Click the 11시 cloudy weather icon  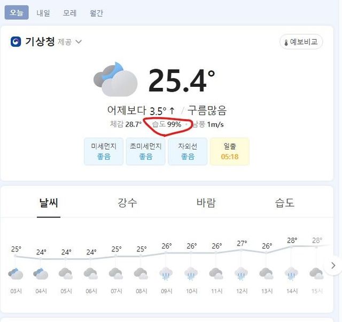tap(216, 274)
